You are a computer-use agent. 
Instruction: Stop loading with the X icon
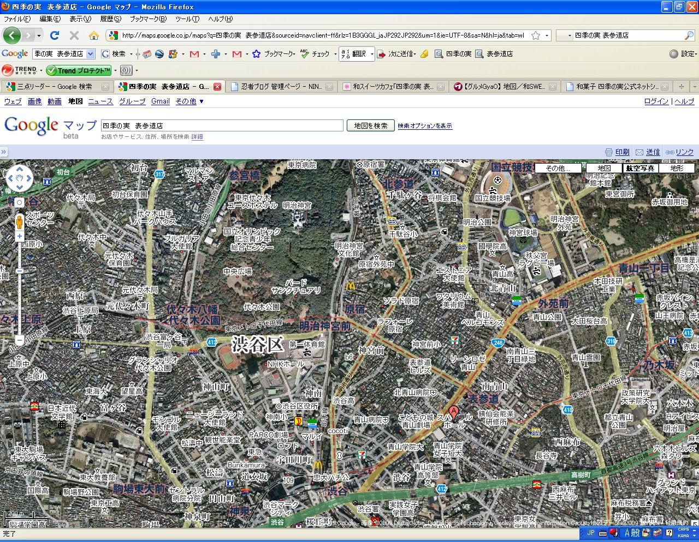(x=74, y=35)
